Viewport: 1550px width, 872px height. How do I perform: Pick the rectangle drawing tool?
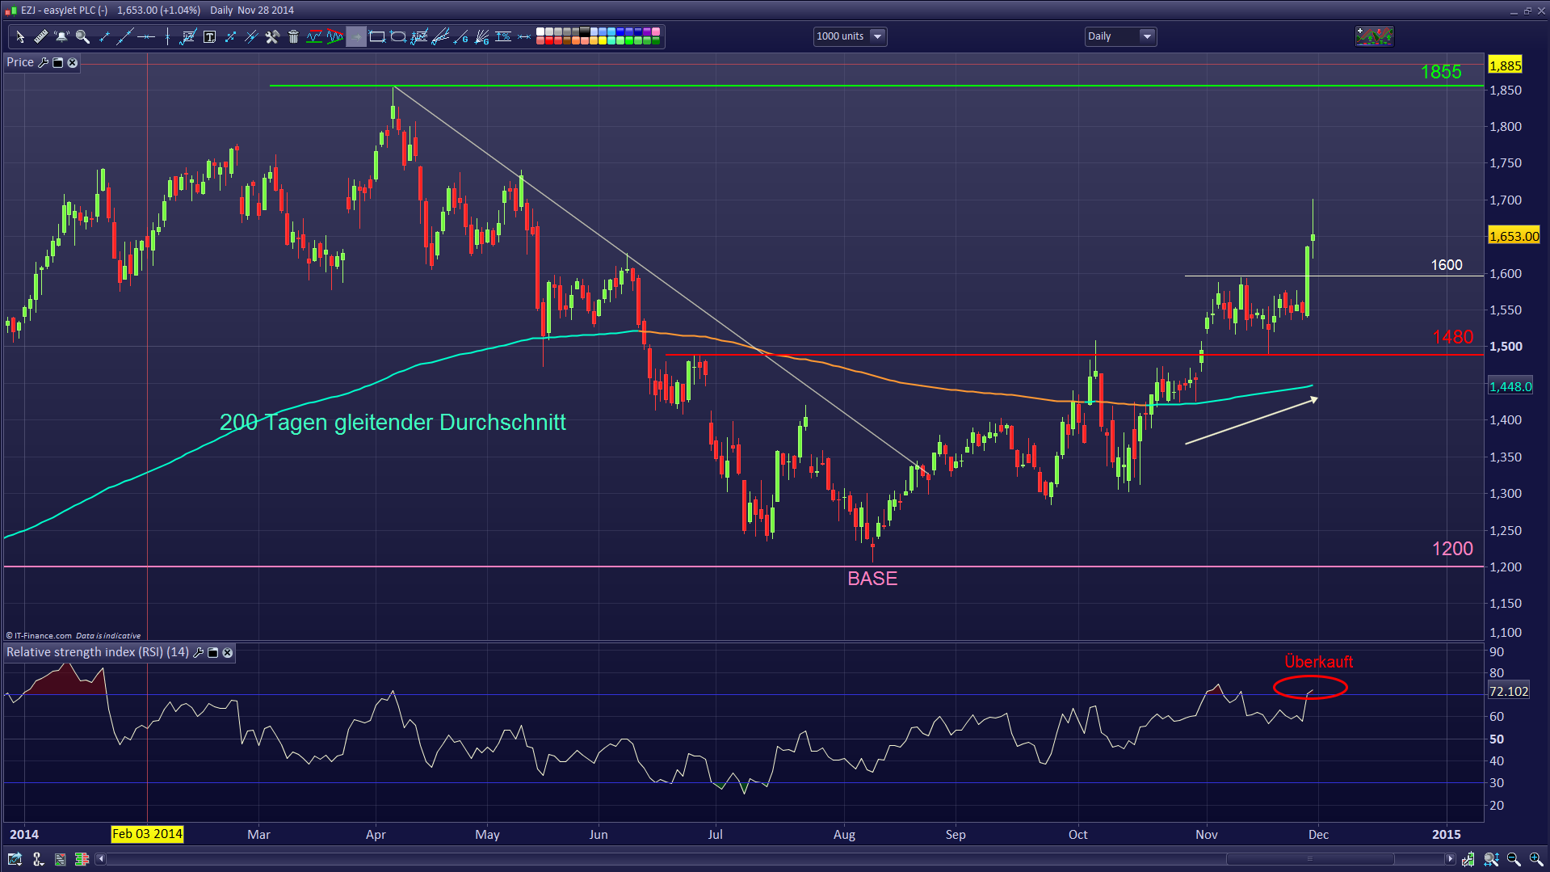[377, 36]
